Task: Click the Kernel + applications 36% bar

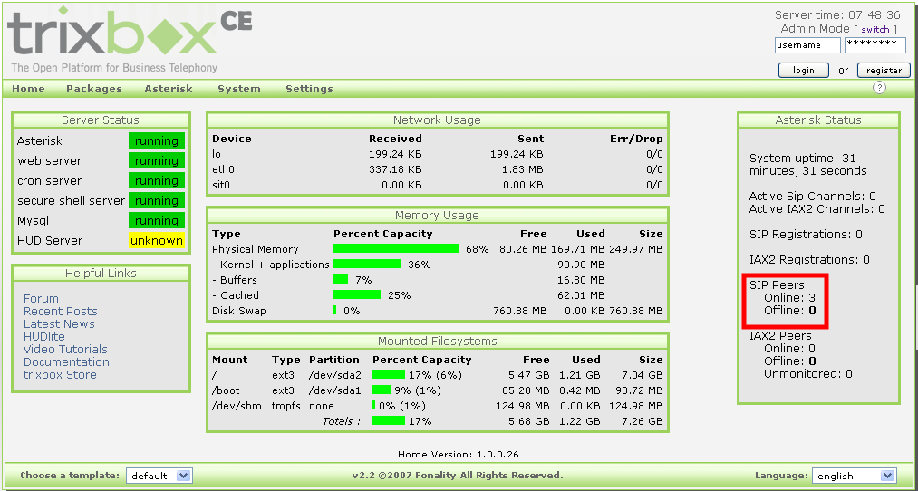Action: [x=367, y=265]
